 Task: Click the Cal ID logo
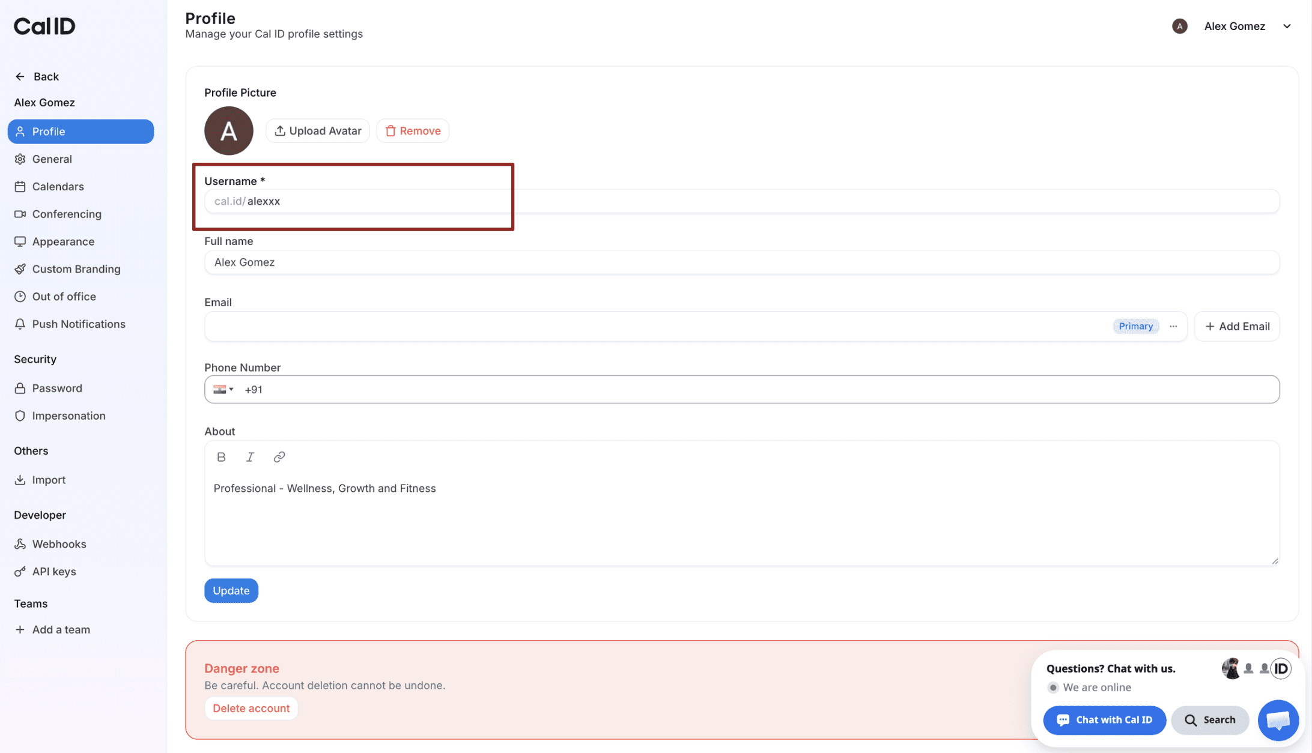point(44,26)
